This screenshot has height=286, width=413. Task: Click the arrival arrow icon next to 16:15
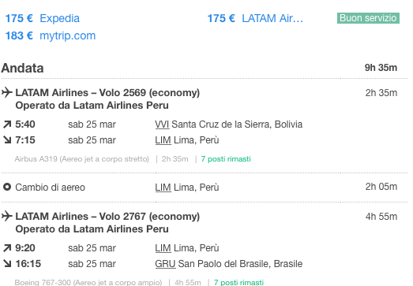pos(7,263)
